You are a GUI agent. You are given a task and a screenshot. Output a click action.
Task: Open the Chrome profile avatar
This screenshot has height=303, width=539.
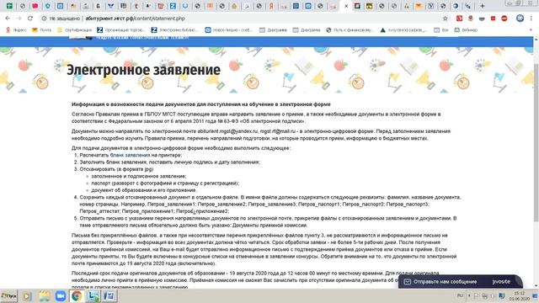[520, 19]
